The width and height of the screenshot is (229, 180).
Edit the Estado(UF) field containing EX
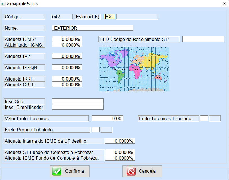point(109,17)
